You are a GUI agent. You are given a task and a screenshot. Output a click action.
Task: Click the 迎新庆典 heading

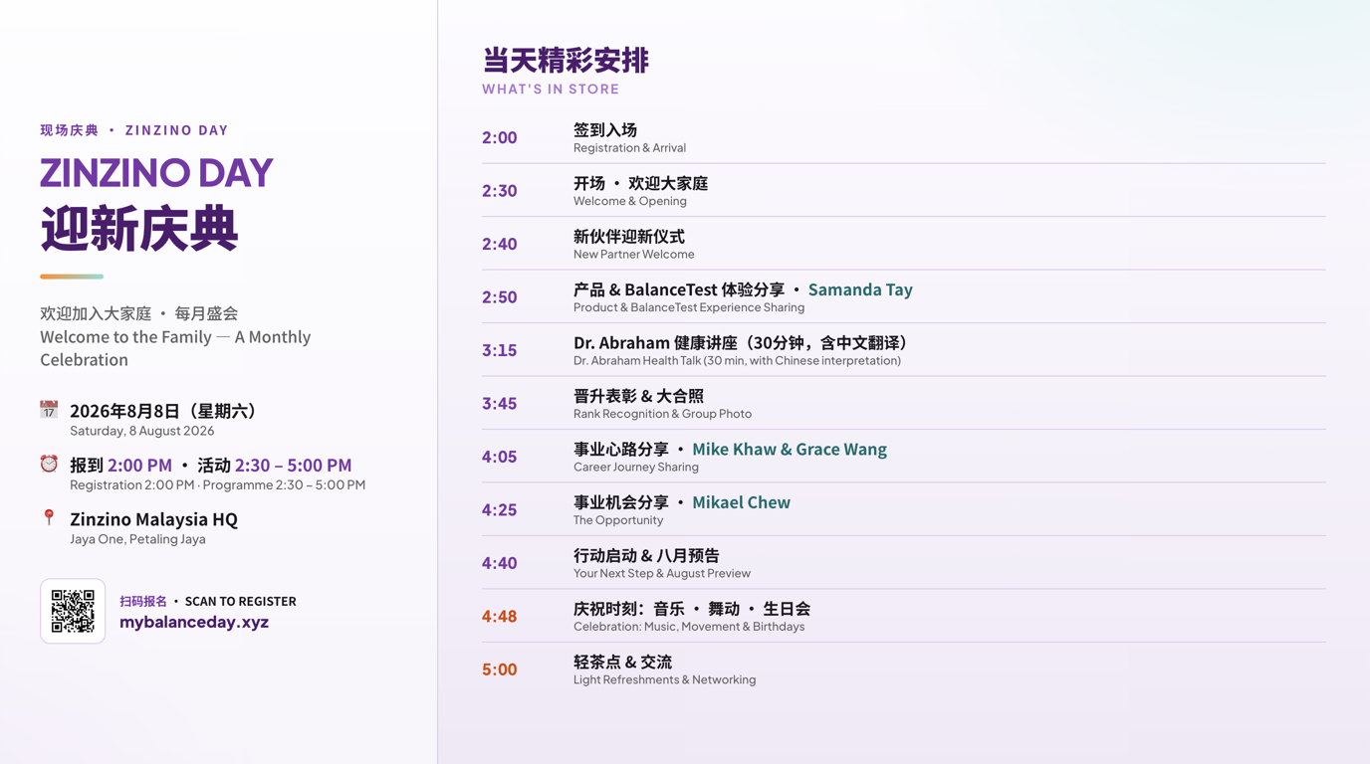[139, 229]
